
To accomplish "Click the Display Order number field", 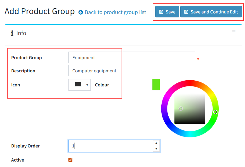I will pyautogui.click(x=111, y=146).
